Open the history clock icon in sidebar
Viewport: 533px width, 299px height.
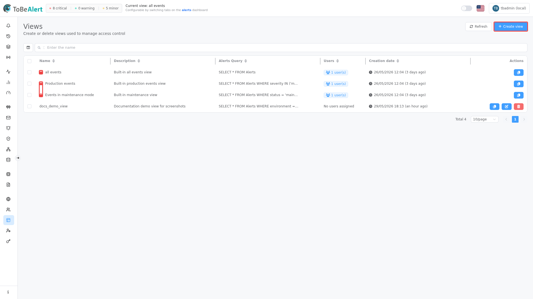point(8,36)
